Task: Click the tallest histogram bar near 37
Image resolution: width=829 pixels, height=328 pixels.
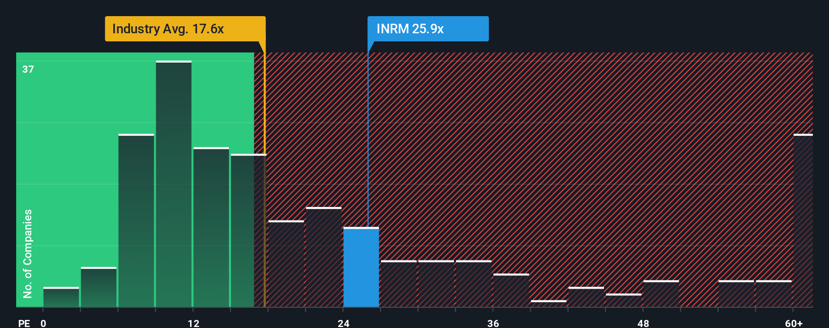Action: point(173,184)
